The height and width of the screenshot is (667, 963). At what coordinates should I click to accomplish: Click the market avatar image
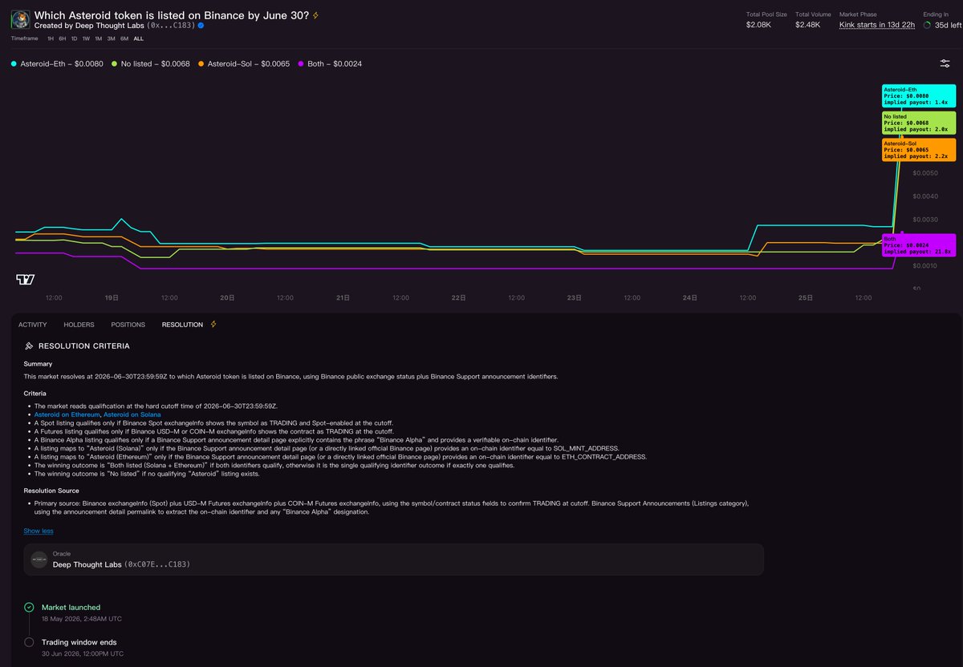point(21,19)
